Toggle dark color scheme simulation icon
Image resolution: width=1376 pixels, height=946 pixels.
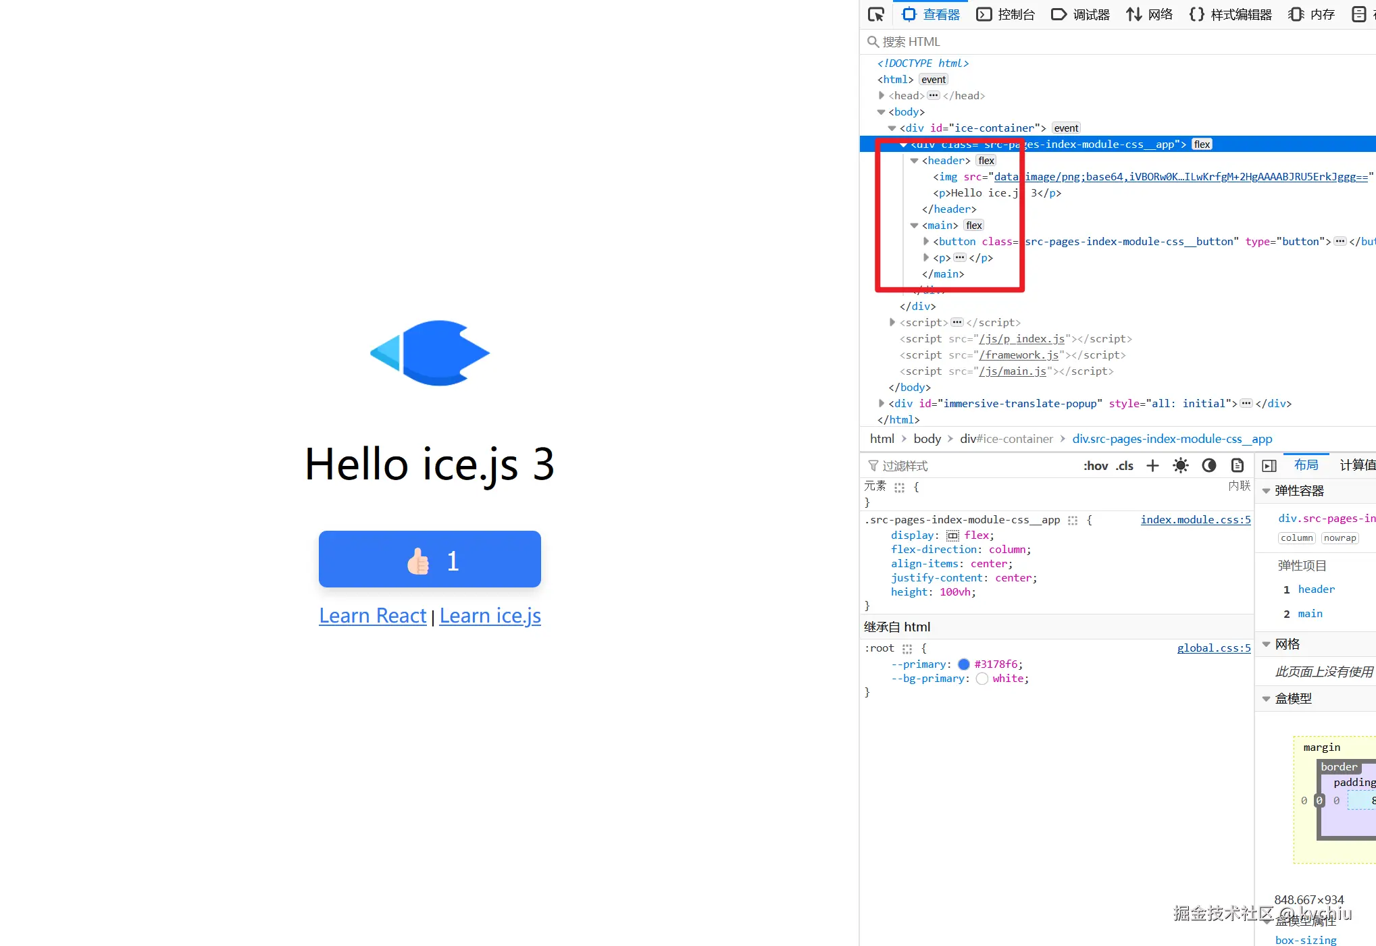tap(1209, 465)
